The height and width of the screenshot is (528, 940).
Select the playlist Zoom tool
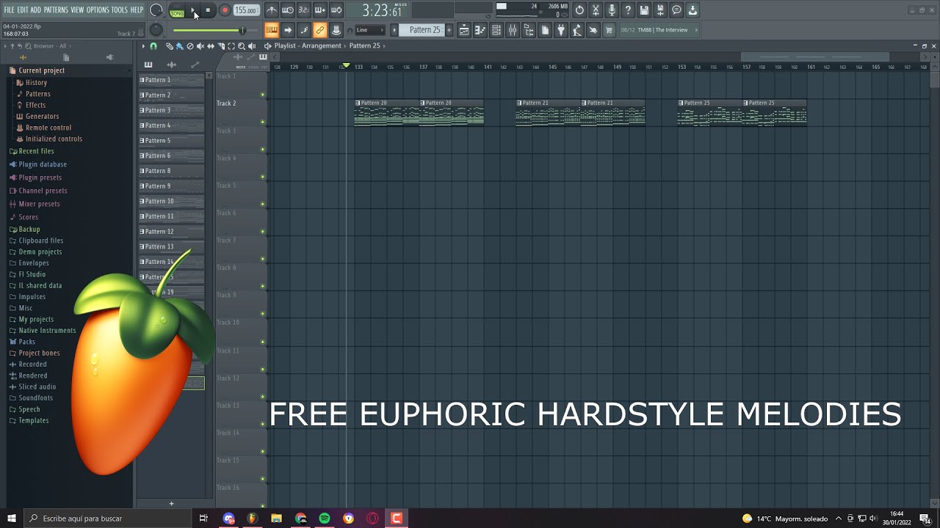click(242, 46)
